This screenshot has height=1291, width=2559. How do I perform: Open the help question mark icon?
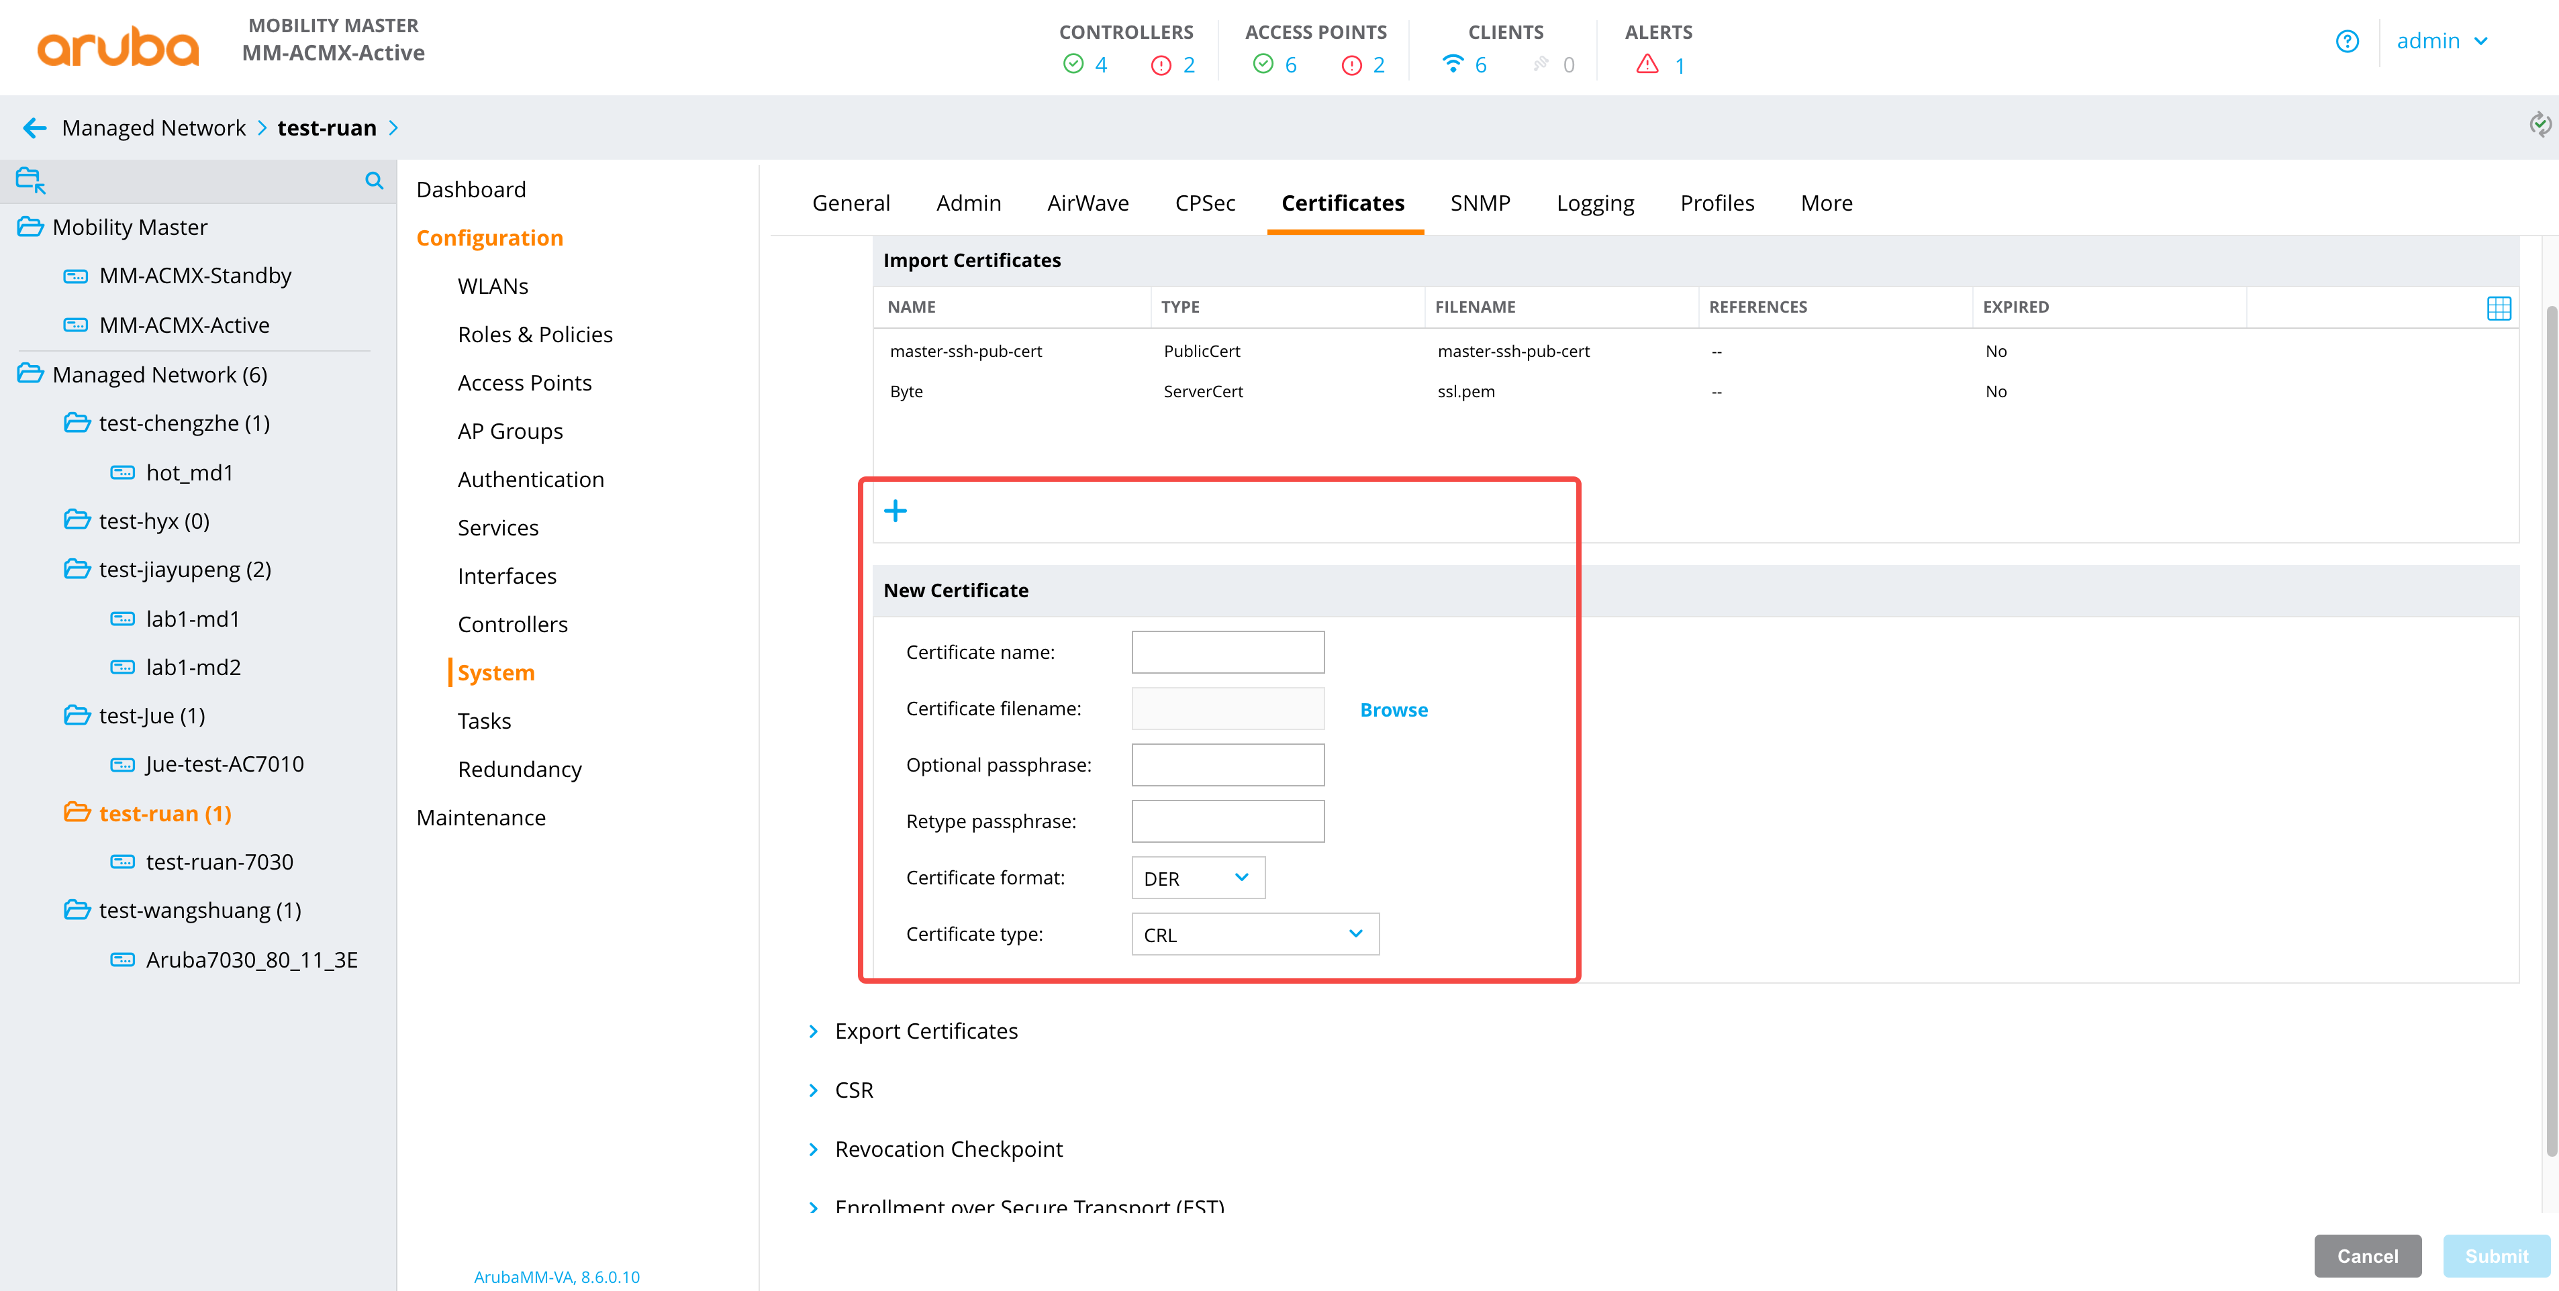2346,42
